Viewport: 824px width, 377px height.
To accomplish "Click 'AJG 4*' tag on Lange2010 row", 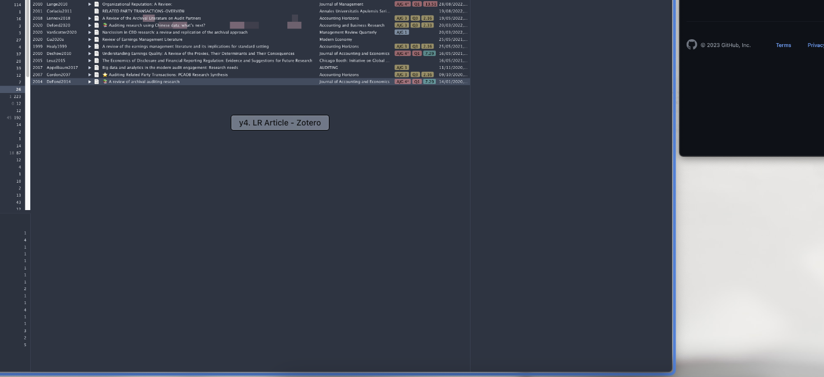I will (403, 4).
